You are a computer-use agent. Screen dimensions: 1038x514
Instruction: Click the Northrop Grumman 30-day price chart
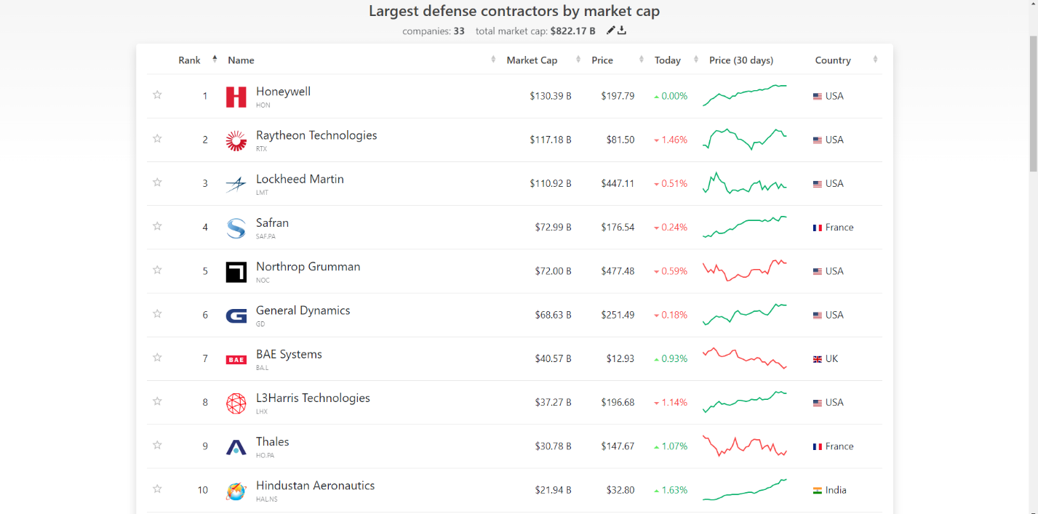(744, 270)
